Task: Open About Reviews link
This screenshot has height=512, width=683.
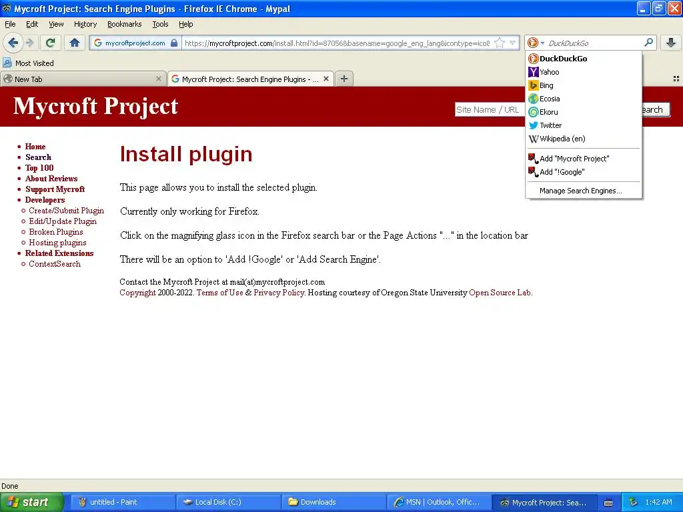Action: pyautogui.click(x=51, y=179)
